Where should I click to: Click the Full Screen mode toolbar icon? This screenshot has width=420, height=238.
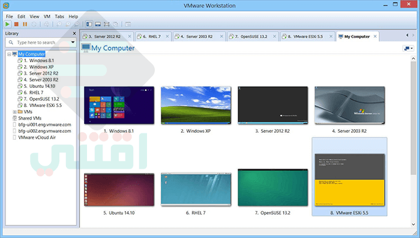(x=107, y=25)
